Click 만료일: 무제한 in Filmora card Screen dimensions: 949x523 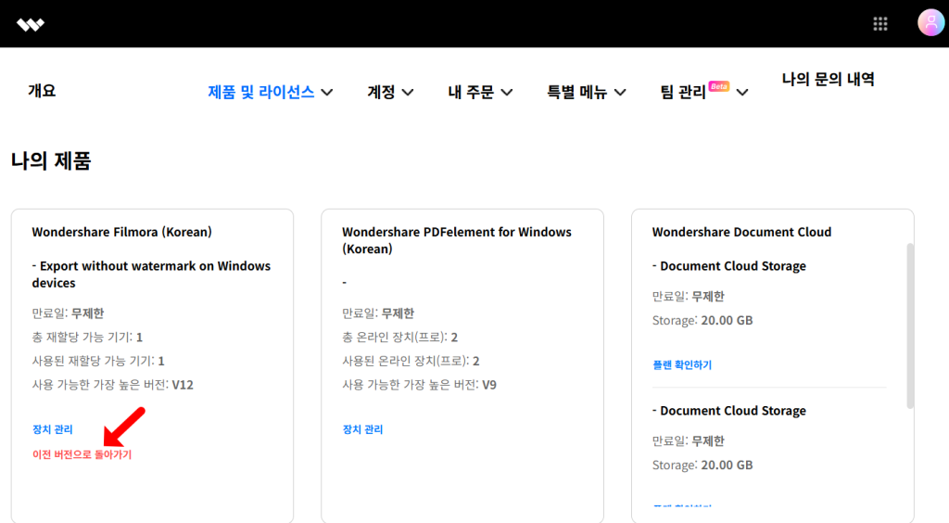point(68,313)
